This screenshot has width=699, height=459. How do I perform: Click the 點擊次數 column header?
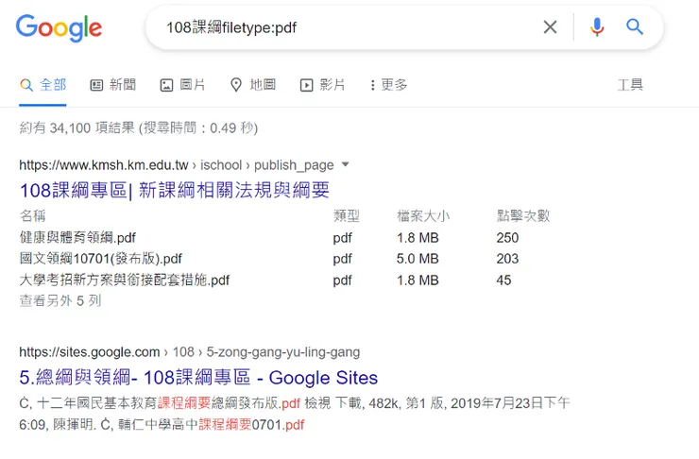click(523, 216)
